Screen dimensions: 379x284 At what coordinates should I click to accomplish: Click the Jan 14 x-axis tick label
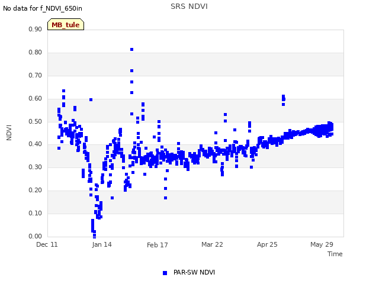(102, 244)
